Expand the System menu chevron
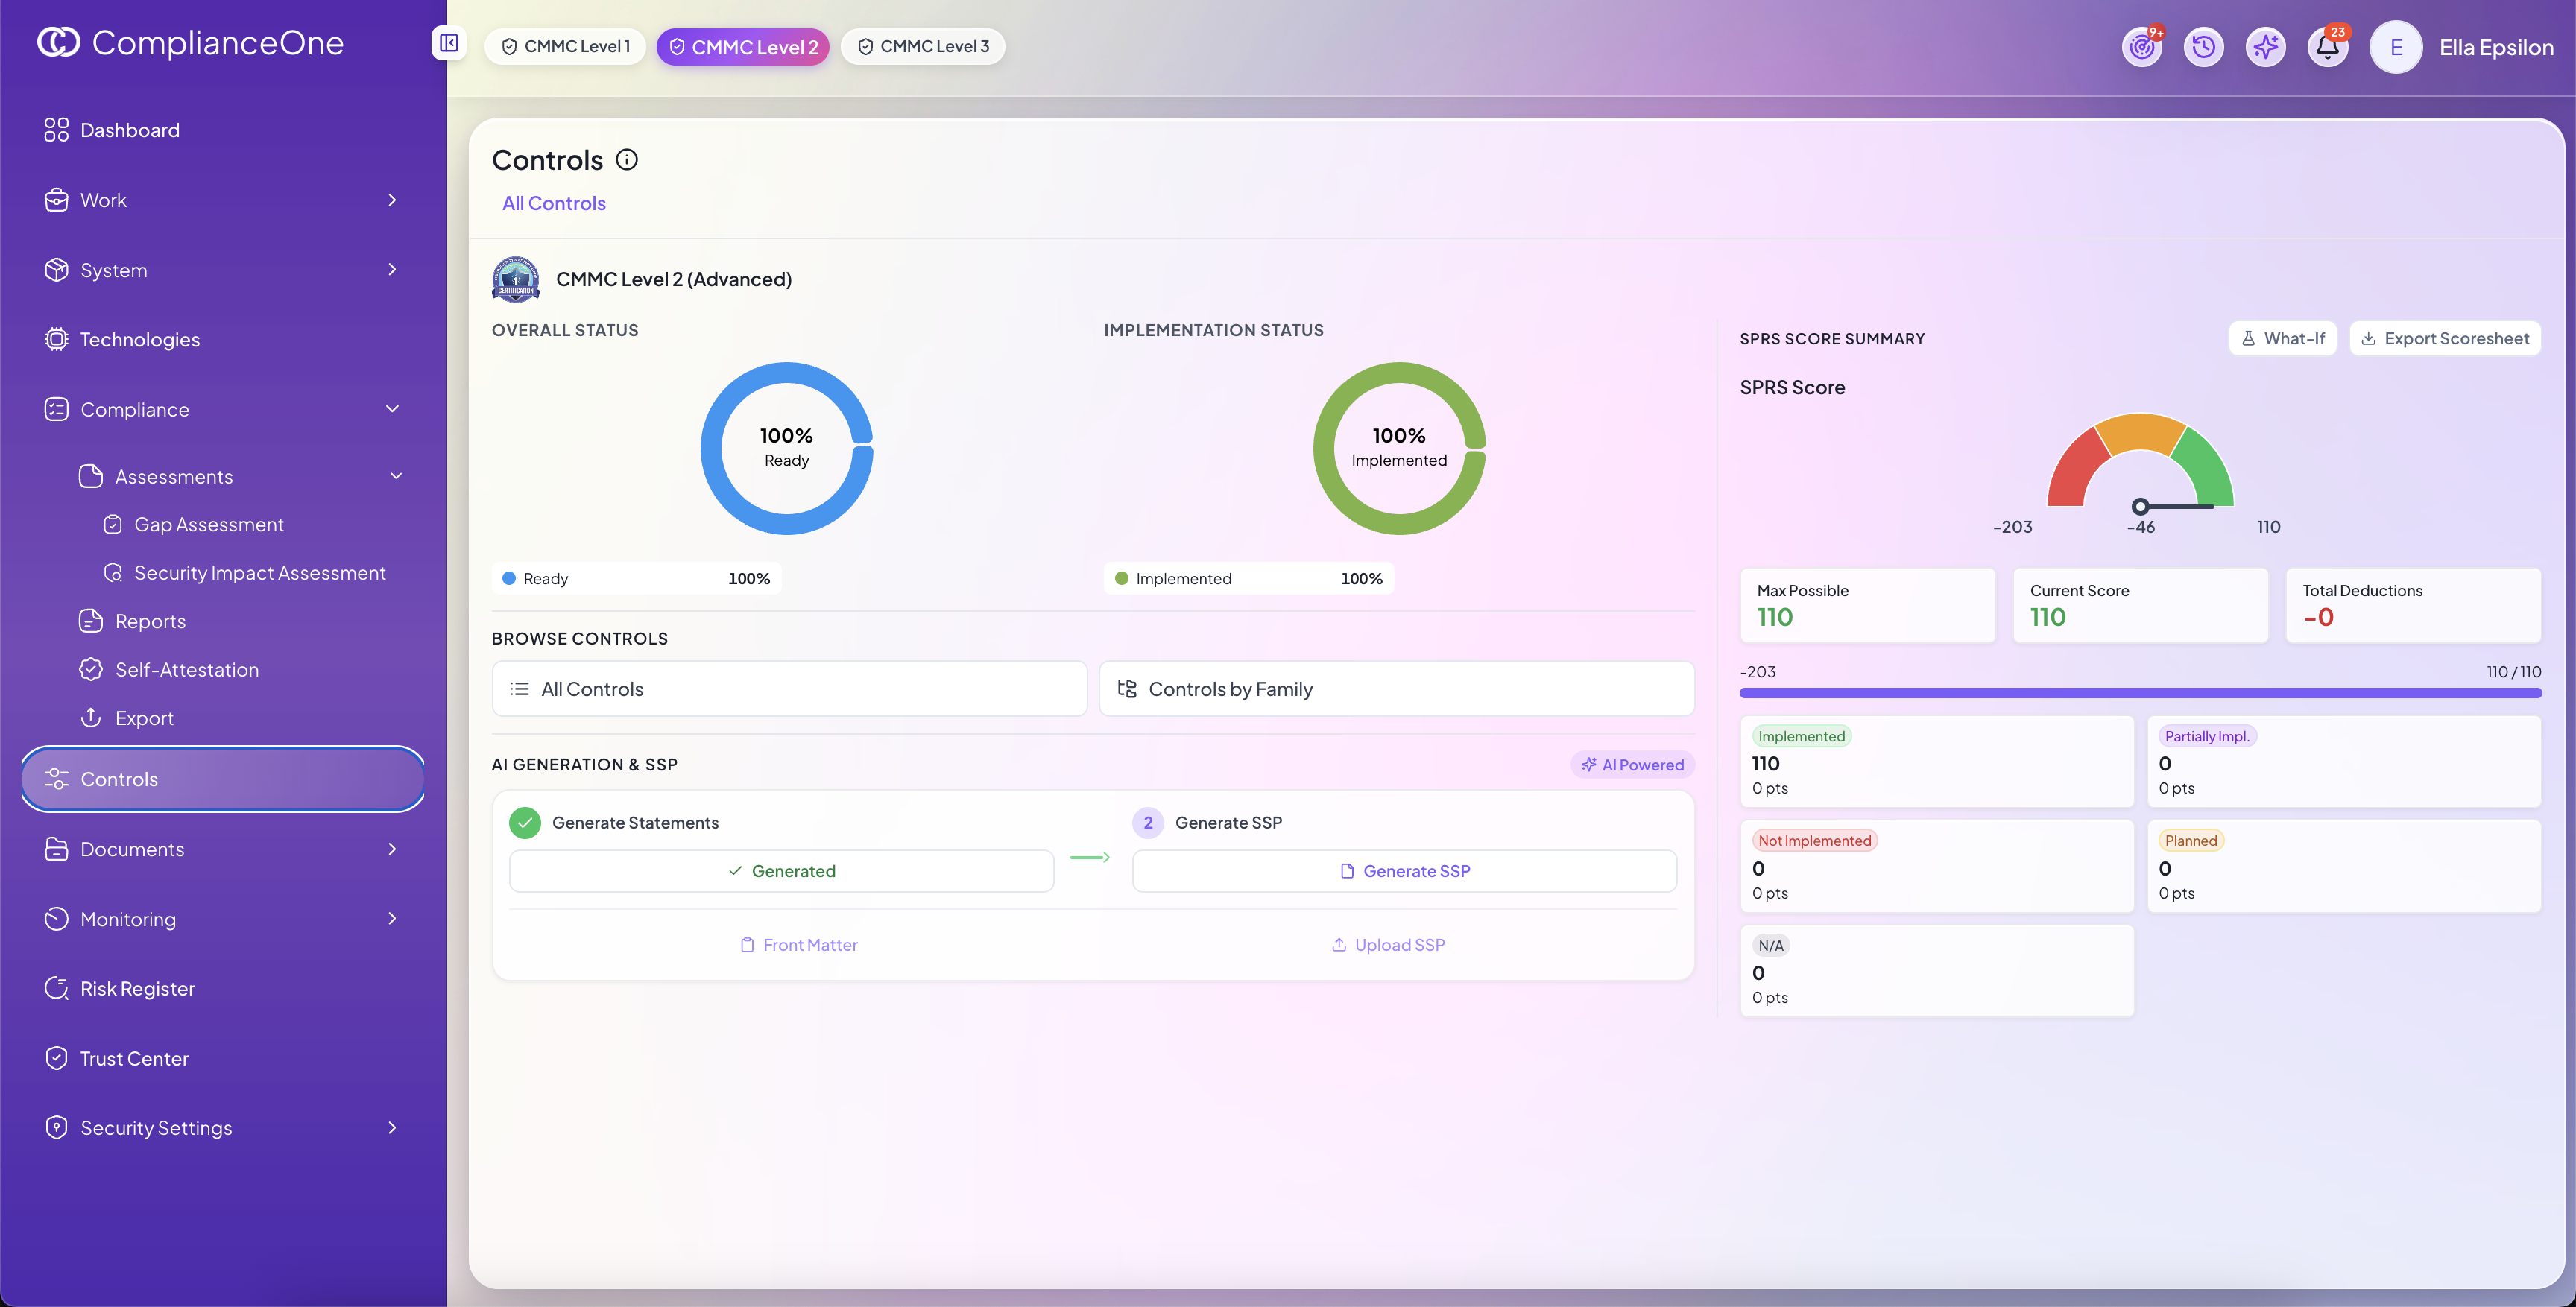This screenshot has width=2576, height=1307. (x=392, y=270)
